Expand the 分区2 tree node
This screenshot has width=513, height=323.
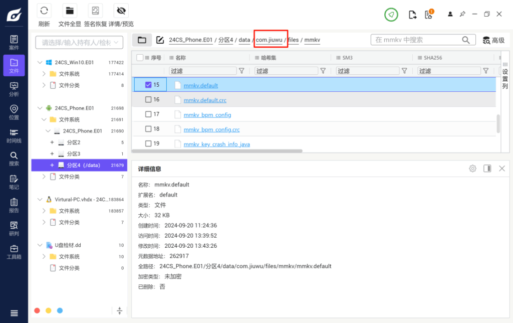pyautogui.click(x=53, y=142)
